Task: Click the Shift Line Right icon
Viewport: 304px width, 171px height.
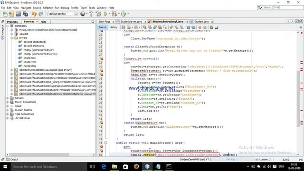Action: tap(193, 28)
